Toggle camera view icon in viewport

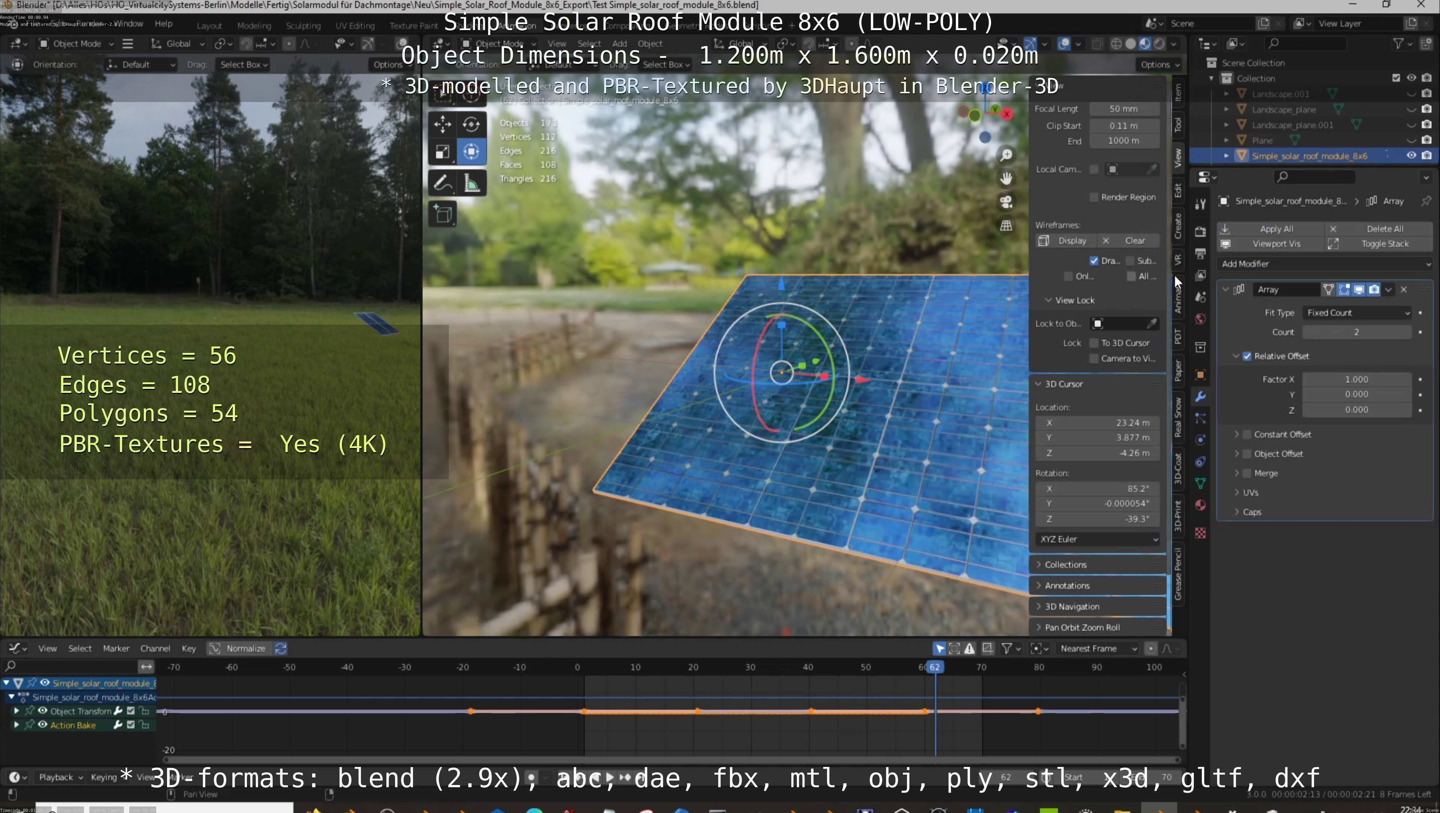[1006, 202]
